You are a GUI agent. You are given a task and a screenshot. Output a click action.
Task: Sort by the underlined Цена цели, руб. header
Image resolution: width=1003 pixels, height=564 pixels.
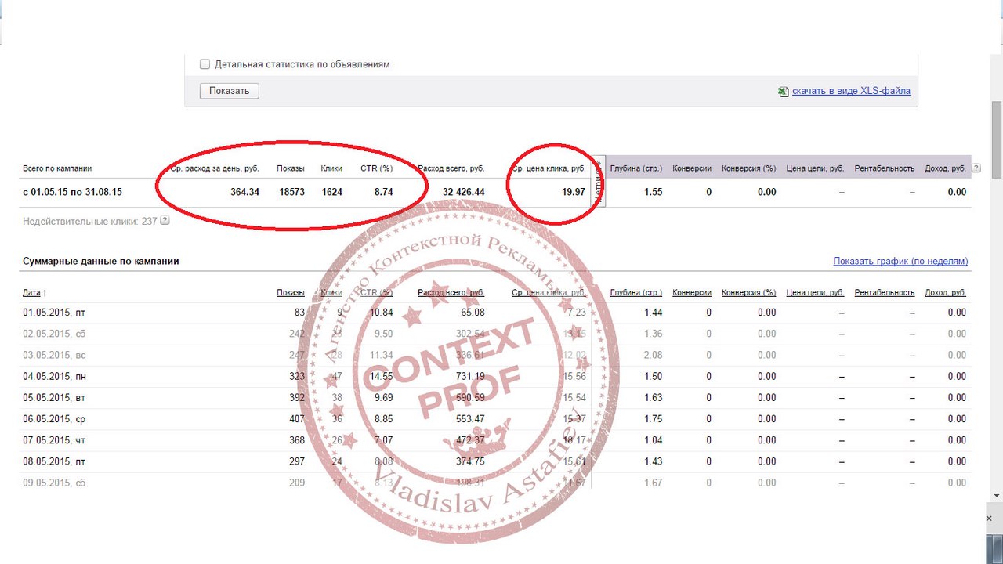pyautogui.click(x=815, y=292)
